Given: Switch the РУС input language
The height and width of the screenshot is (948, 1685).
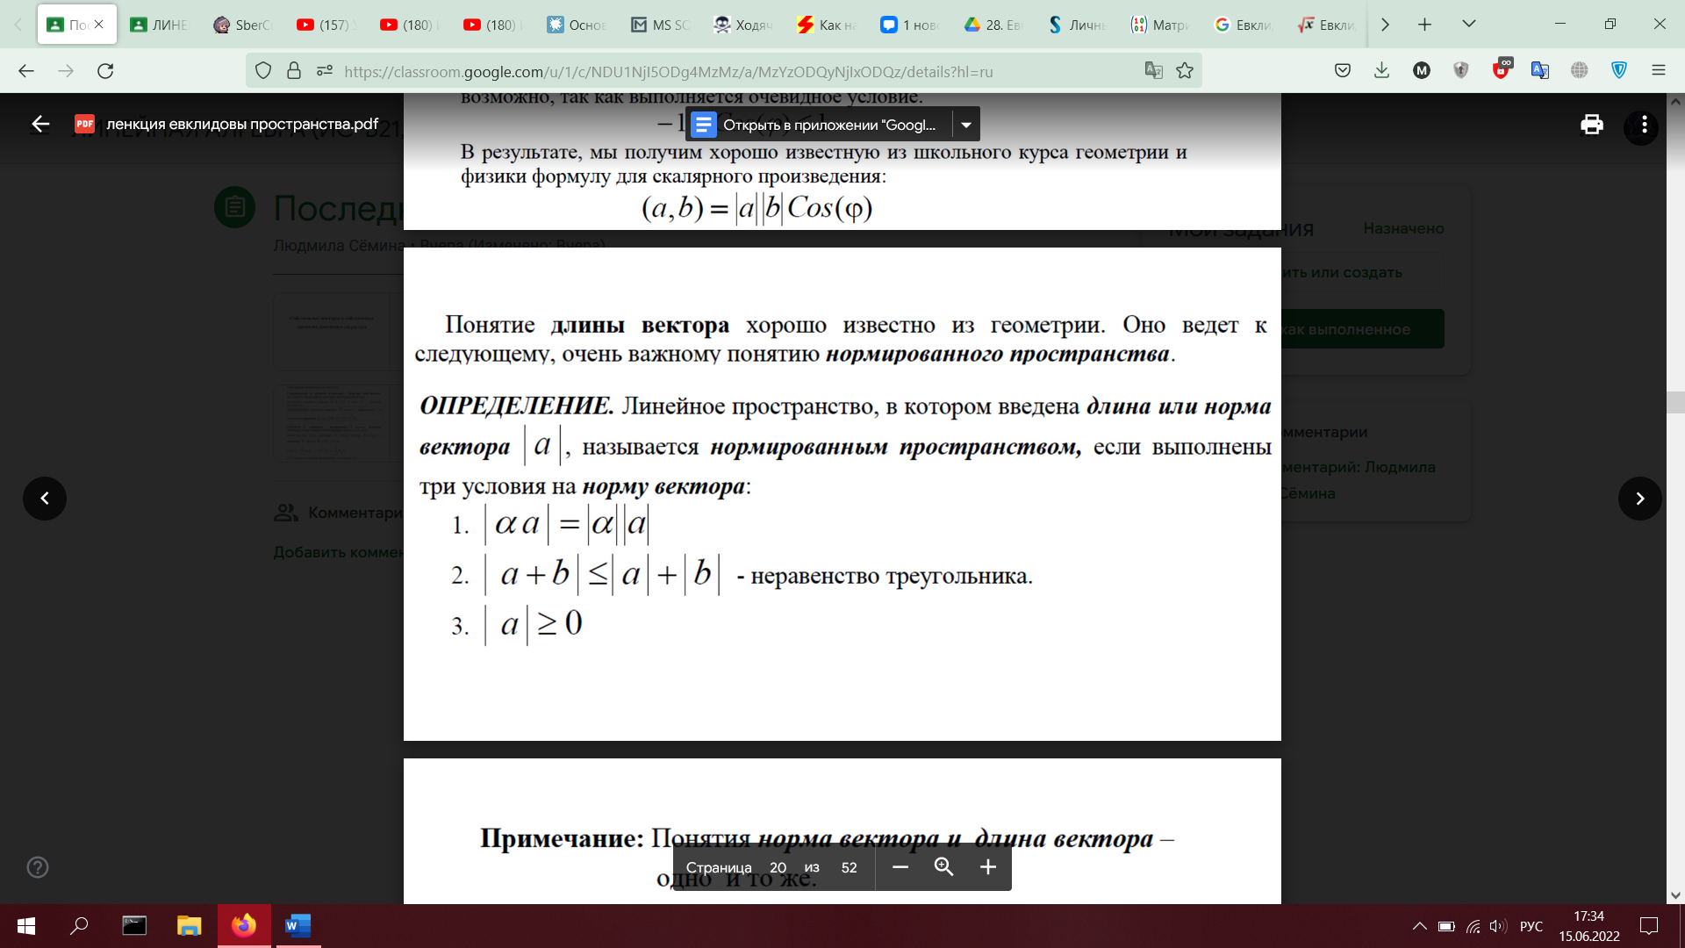Looking at the screenshot, I should click(x=1531, y=926).
